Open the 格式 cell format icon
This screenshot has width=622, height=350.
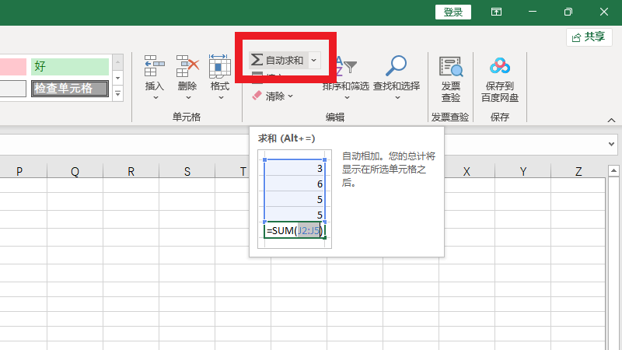coord(220,67)
